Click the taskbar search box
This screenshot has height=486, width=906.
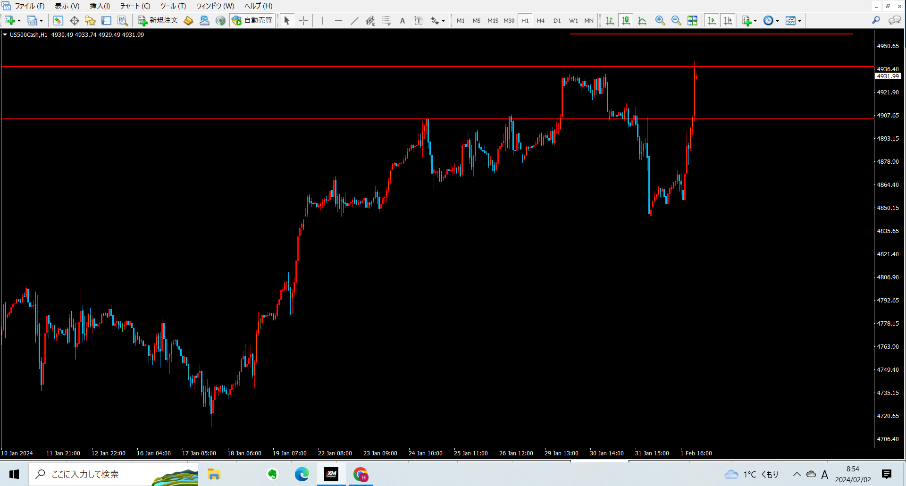coord(113,474)
